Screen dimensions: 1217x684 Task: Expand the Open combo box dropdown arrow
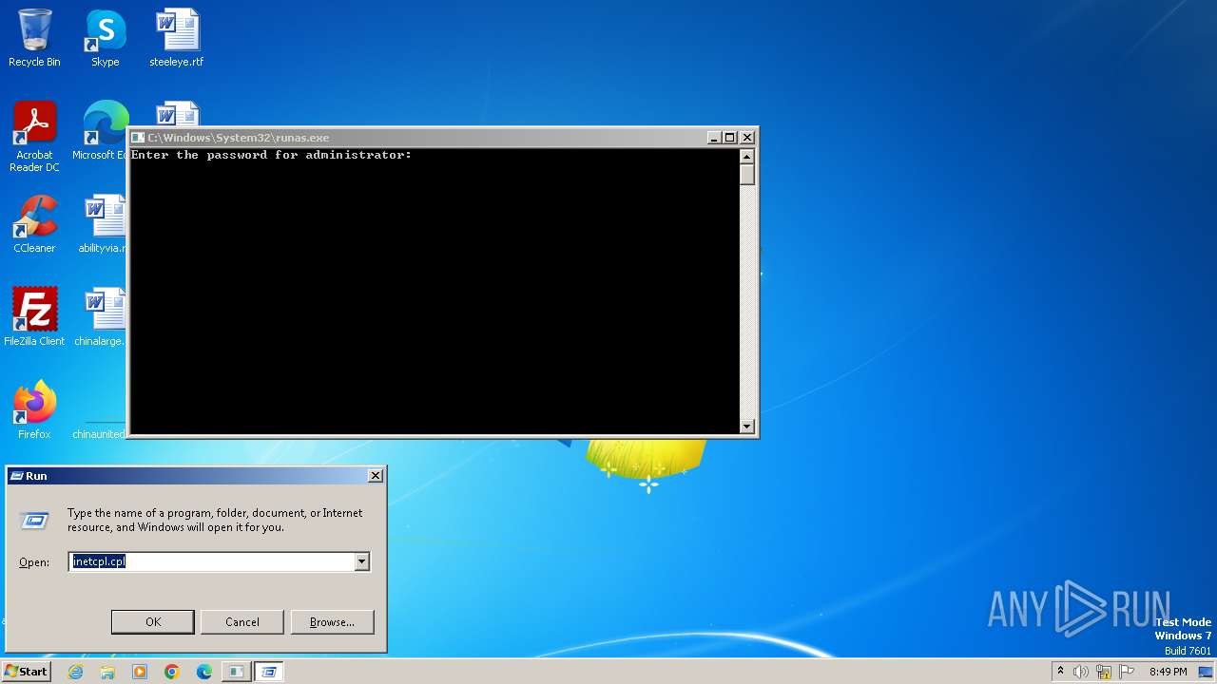tap(361, 562)
